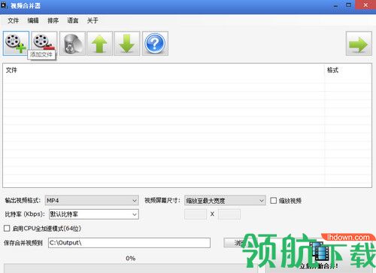Move selected file up with green arrow
This screenshot has height=273, width=376.
[99, 43]
